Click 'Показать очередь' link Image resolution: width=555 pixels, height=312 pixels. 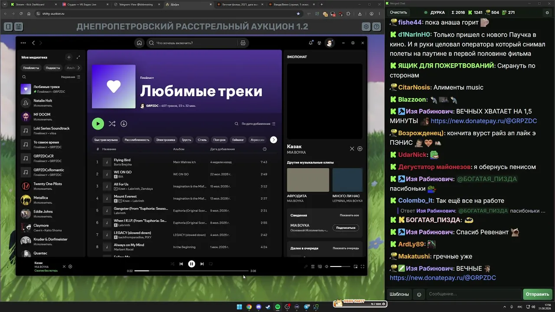pyautogui.click(x=346, y=248)
